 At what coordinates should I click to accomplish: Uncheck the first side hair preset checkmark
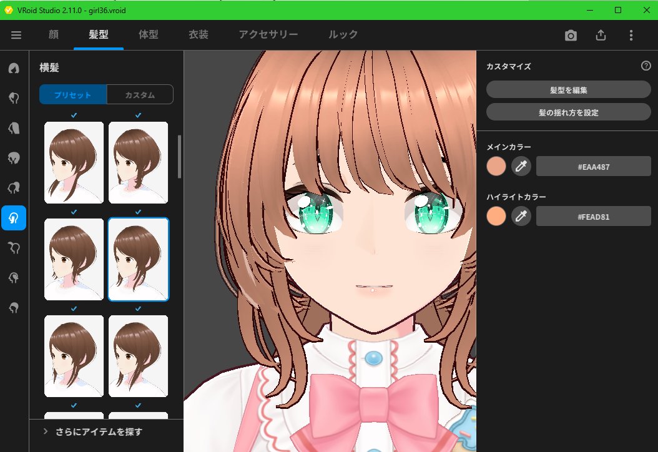[74, 115]
